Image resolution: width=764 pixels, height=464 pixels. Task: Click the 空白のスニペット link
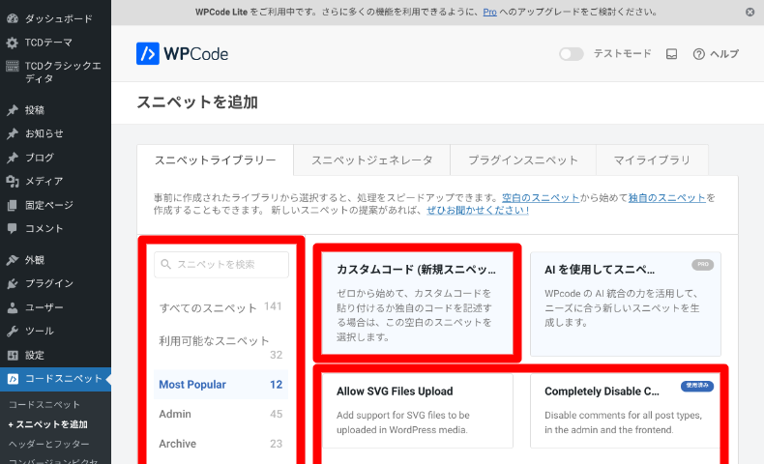click(x=541, y=197)
